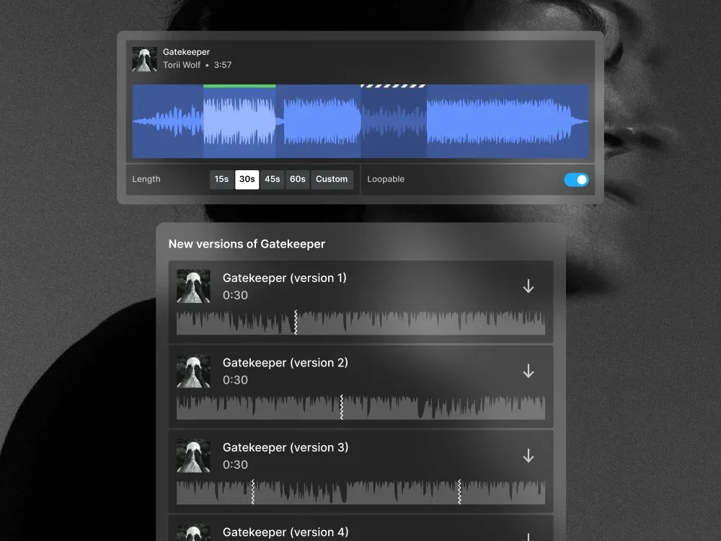Click the final large waveform section of the main track
This screenshot has width=721, height=541.
508,121
